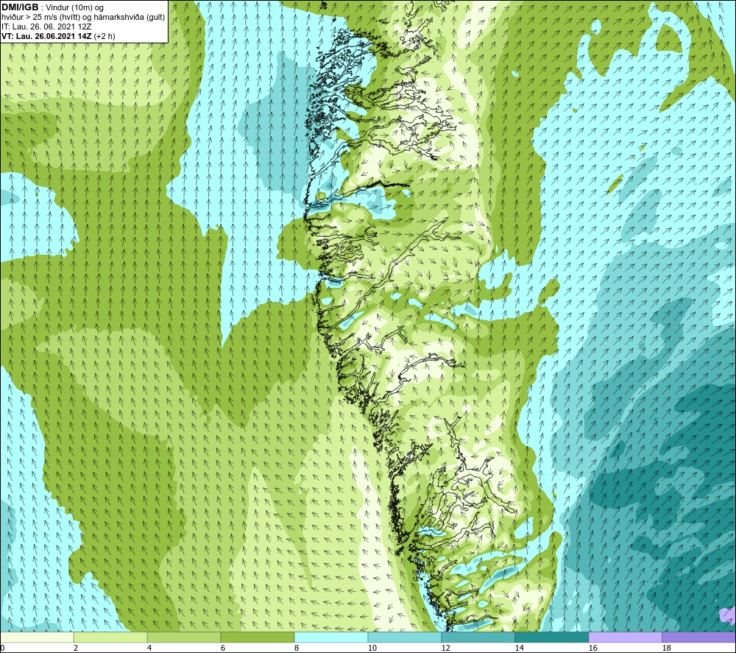Click the legend label '2'
The width and height of the screenshot is (736, 653).
76,648
